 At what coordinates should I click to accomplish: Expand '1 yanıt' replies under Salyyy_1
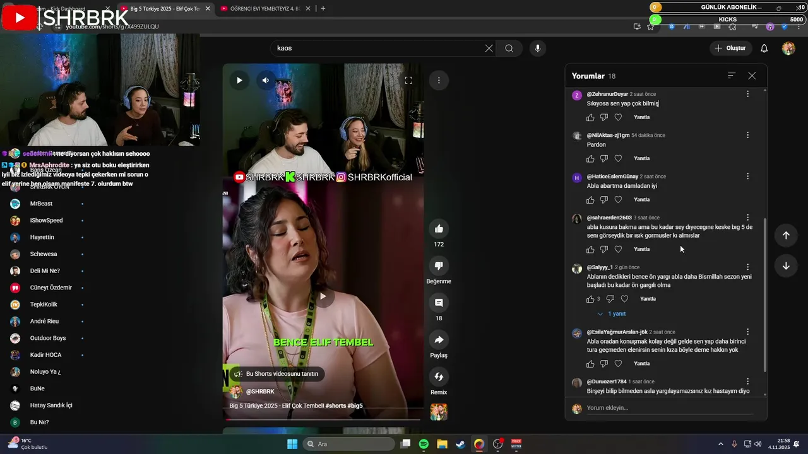(x=611, y=314)
